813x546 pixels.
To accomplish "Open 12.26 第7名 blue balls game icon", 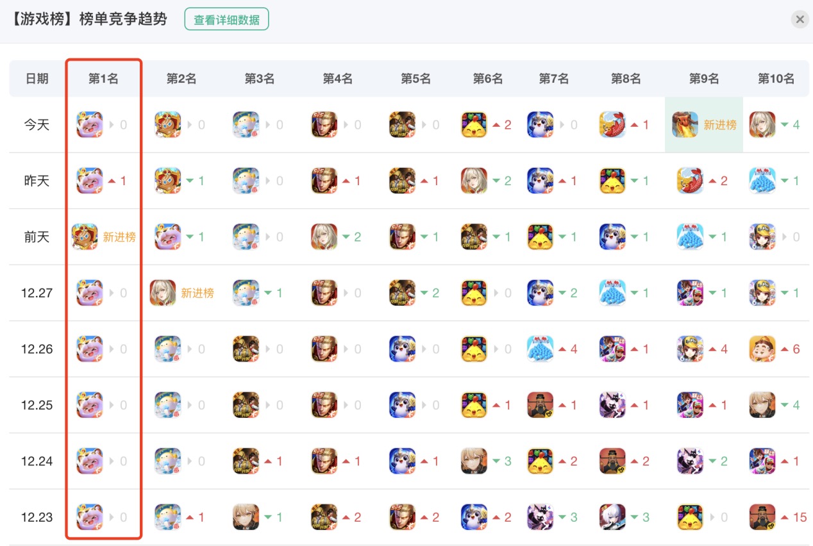I will 541,349.
